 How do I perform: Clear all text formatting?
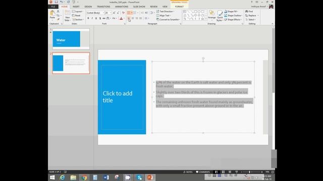[123, 13]
